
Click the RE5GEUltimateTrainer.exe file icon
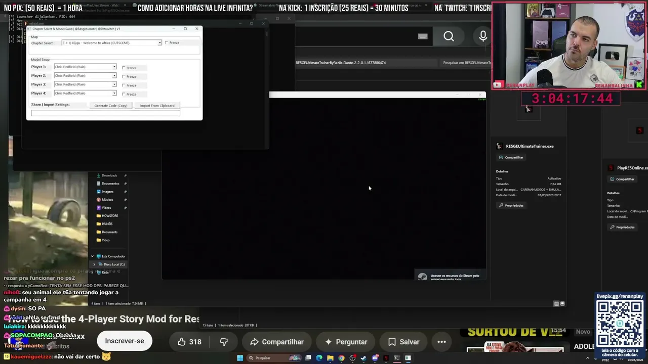click(x=499, y=146)
